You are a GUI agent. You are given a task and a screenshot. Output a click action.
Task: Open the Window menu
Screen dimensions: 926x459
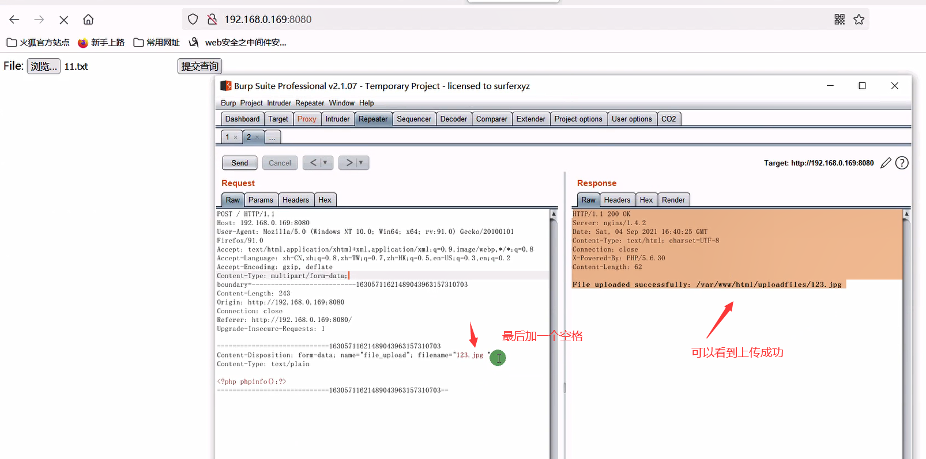click(342, 103)
